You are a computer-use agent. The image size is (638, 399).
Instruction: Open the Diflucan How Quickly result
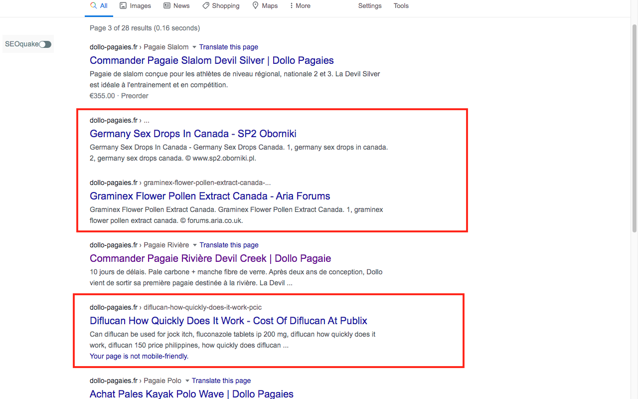pyautogui.click(x=228, y=321)
